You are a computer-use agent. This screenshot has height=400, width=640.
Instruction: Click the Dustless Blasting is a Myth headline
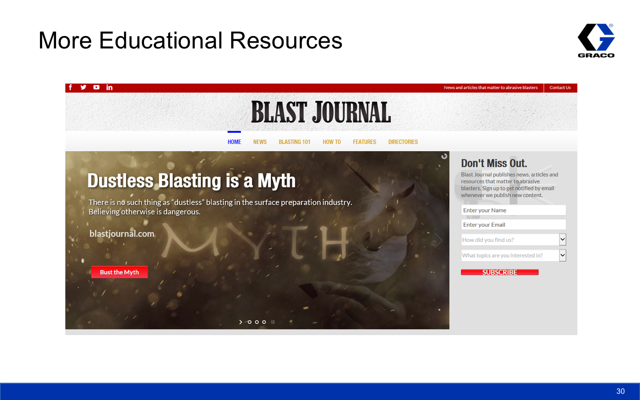191,181
